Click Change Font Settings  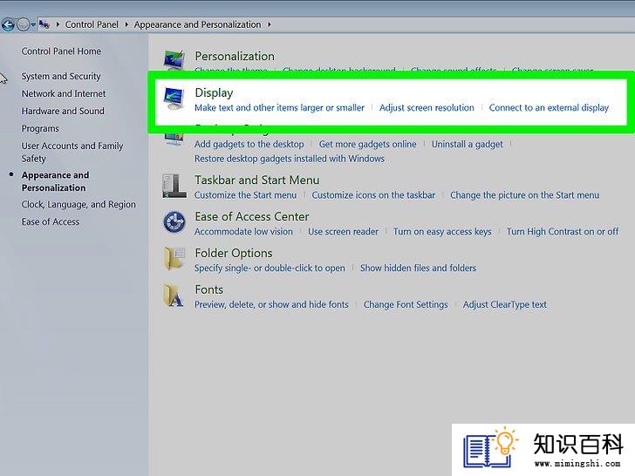pos(406,305)
